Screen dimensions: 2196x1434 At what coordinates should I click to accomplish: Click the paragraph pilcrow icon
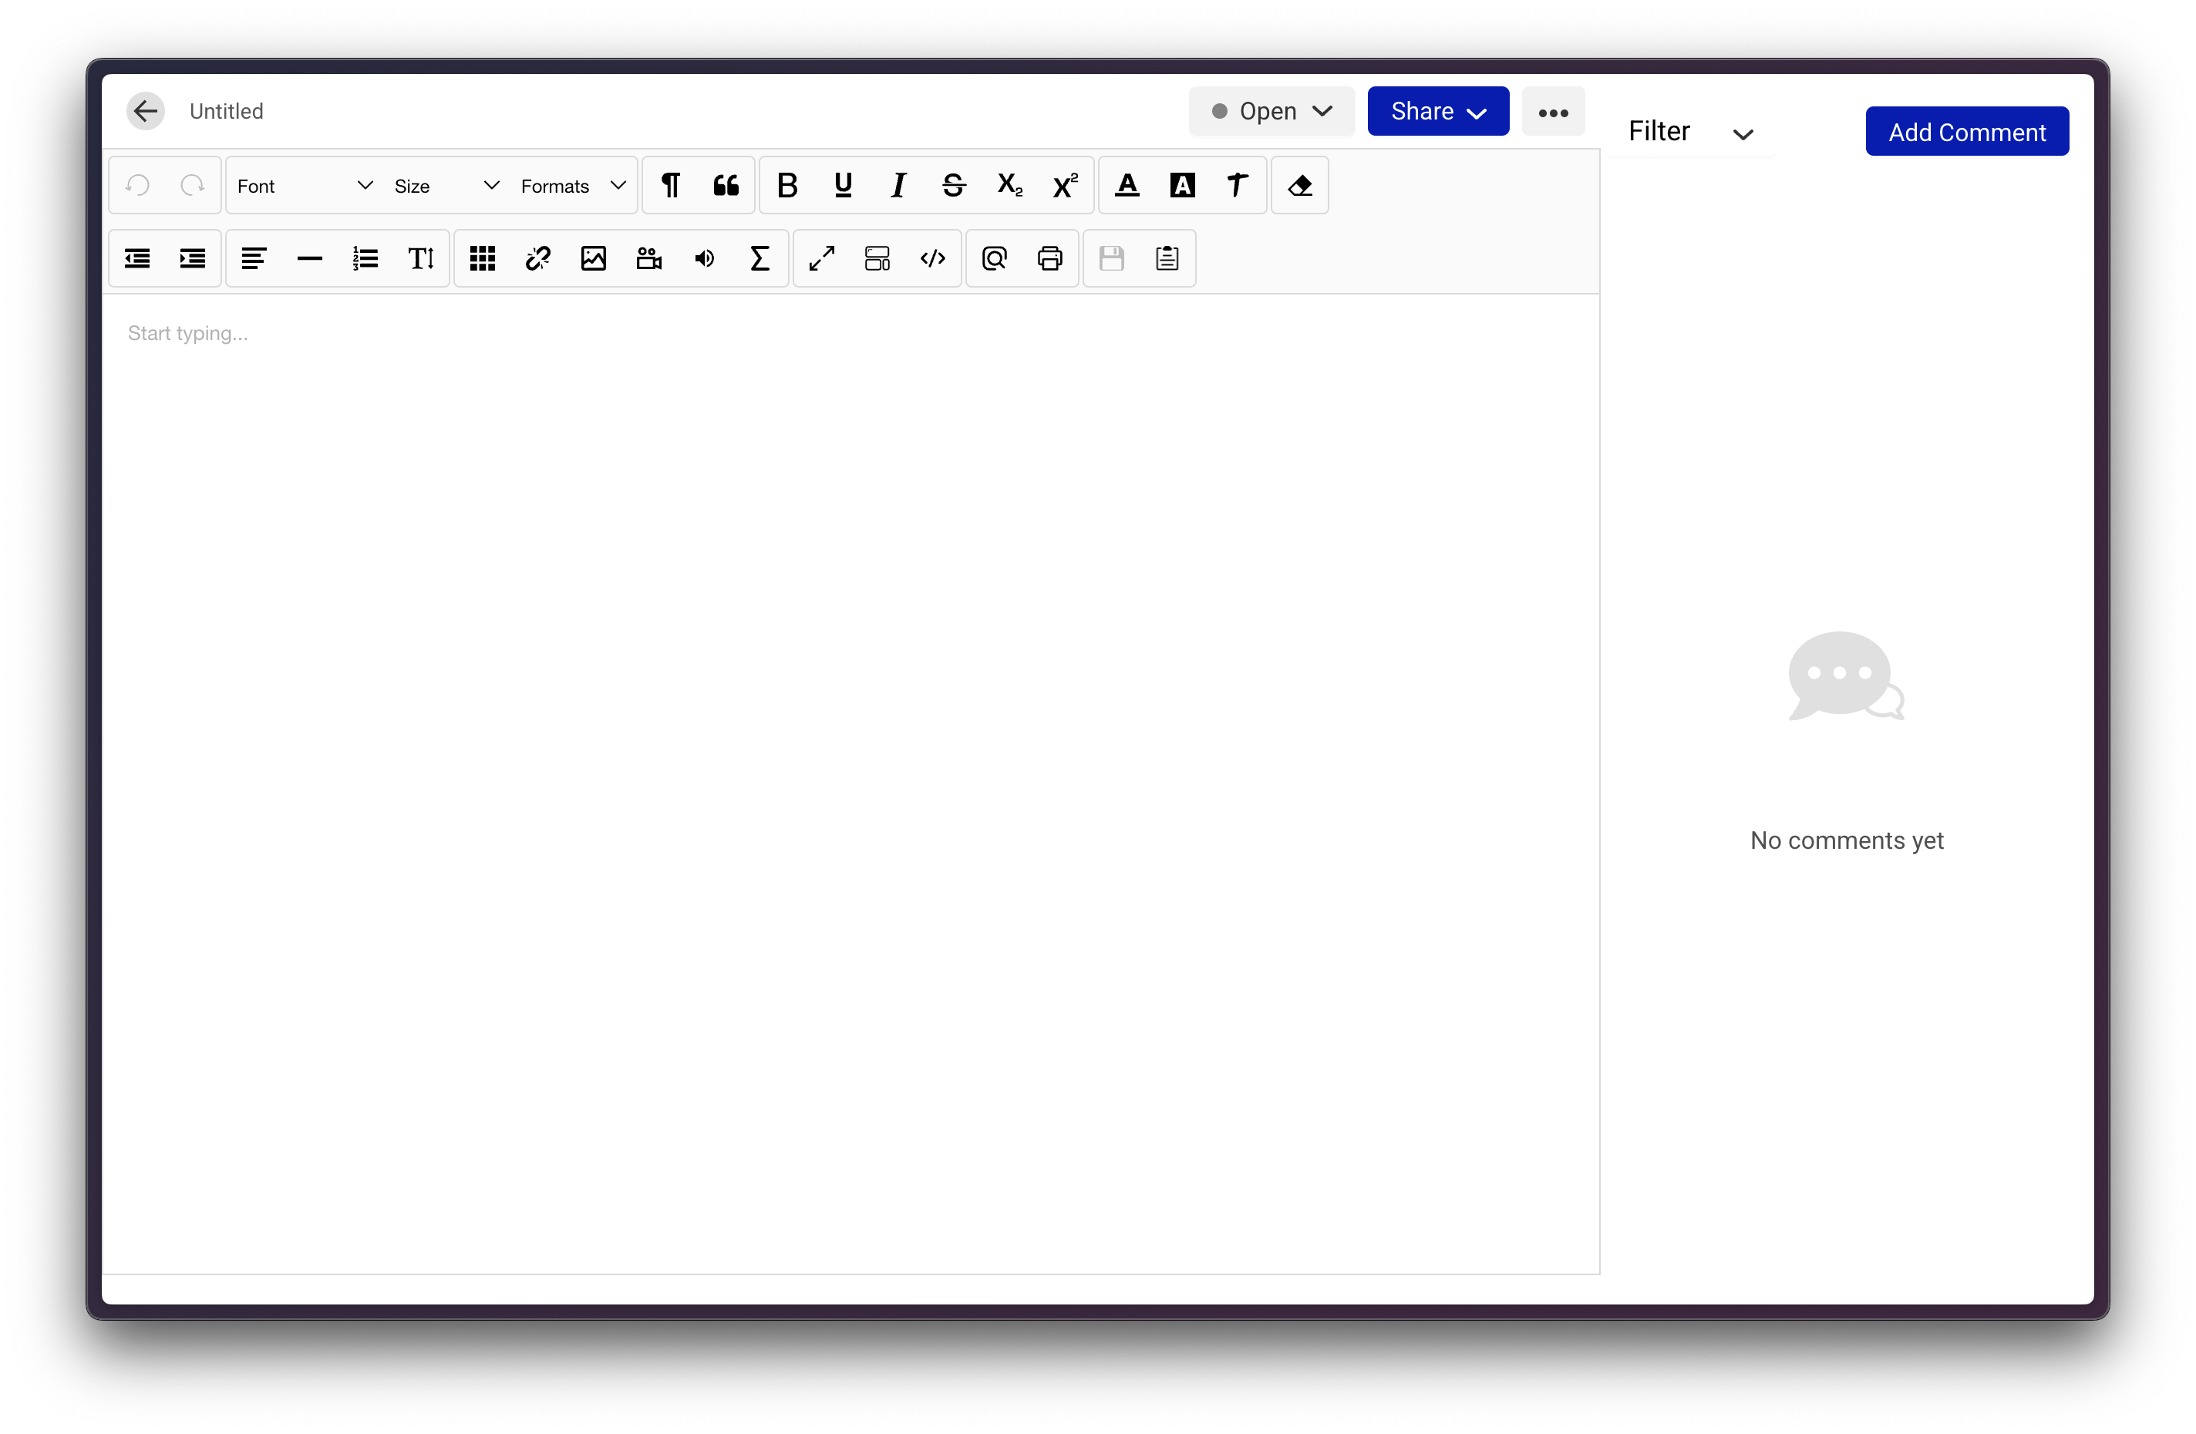tap(671, 186)
